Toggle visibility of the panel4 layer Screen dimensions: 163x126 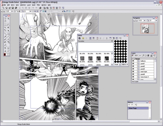point(133,74)
